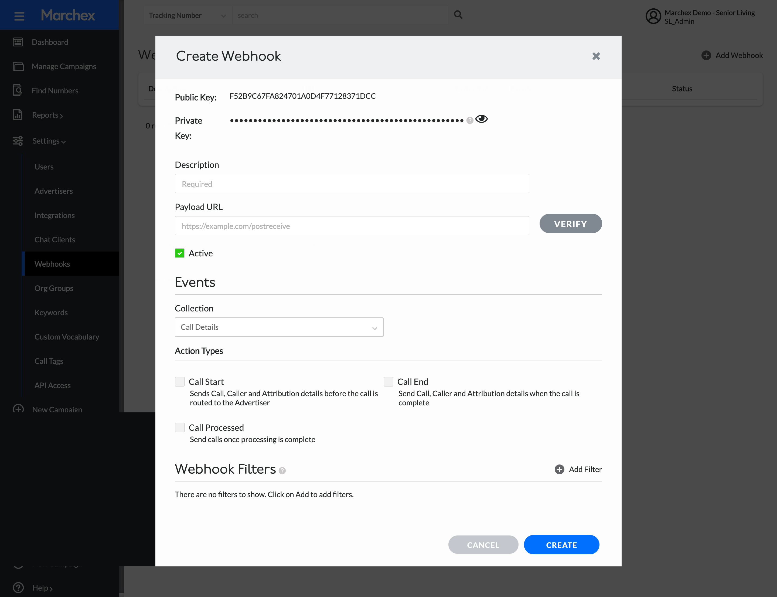Click the user profile avatar icon
This screenshot has height=597, width=777.
click(x=653, y=16)
